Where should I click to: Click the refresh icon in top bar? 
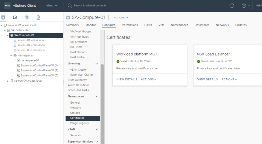point(232,6)
